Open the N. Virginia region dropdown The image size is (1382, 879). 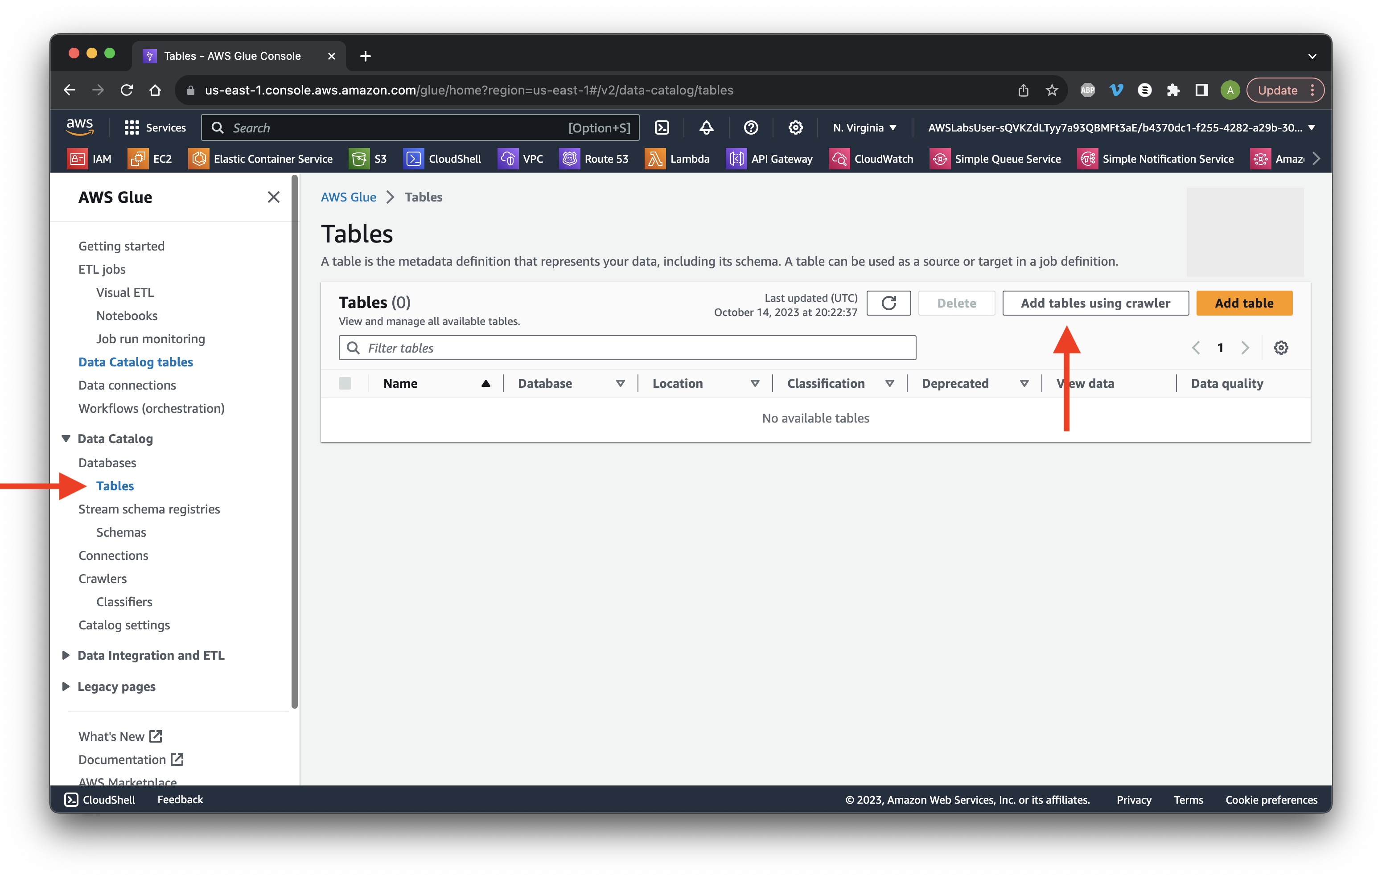click(x=864, y=127)
